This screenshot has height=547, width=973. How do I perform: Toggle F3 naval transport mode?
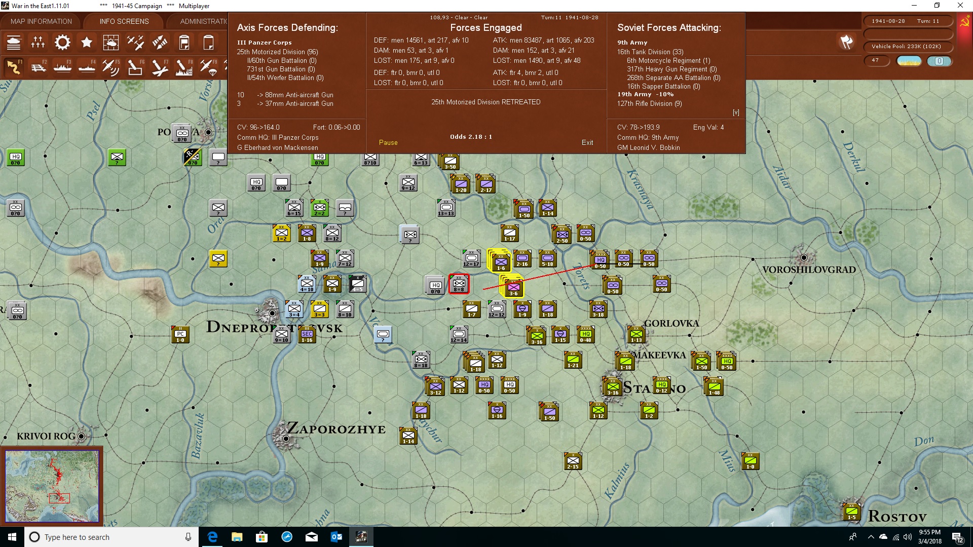click(x=62, y=67)
